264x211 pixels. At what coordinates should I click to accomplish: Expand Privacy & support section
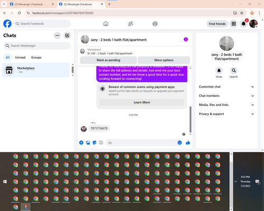click(x=227, y=114)
